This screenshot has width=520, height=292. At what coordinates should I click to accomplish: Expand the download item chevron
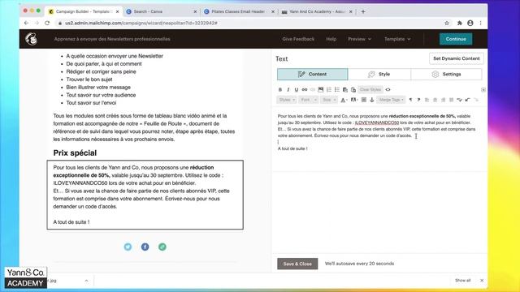pos(86,281)
